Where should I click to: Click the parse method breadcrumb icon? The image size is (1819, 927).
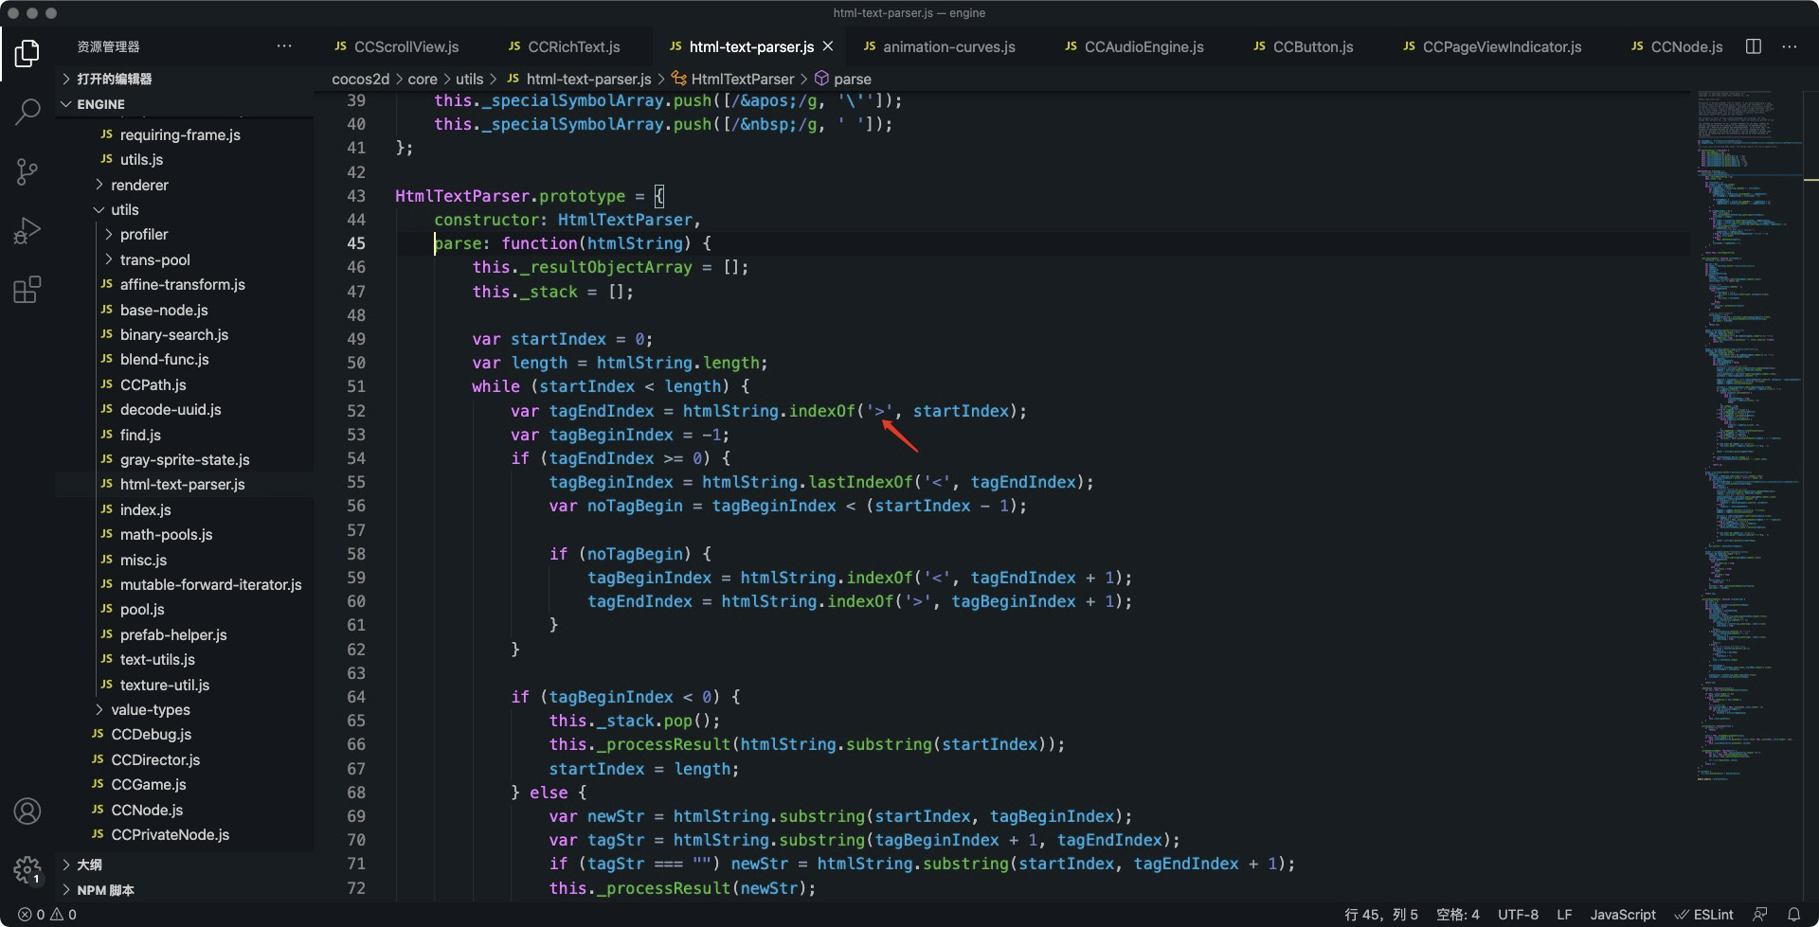pos(822,79)
